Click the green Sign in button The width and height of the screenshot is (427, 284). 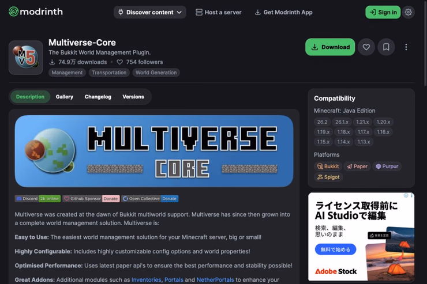[383, 12]
